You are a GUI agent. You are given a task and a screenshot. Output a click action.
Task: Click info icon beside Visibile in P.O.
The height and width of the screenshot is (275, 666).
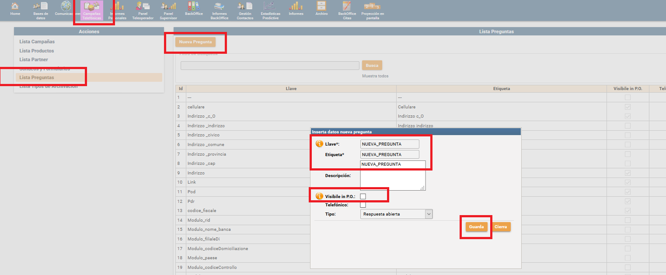[x=319, y=196]
